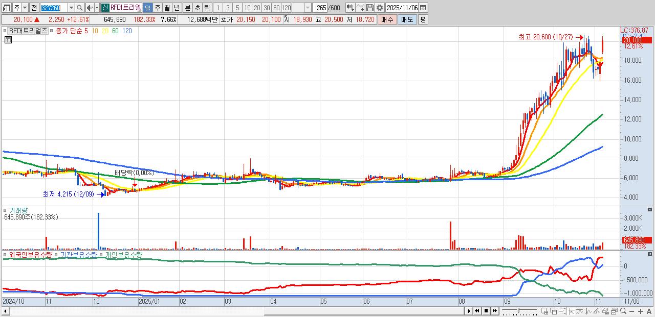This screenshot has height=317, width=655.
Task: Click the candlestick chart type icon
Action: pyautogui.click(x=351, y=8)
